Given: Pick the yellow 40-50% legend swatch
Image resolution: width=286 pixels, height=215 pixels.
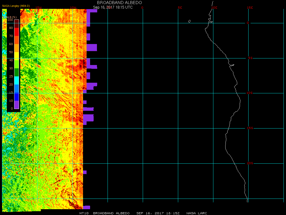Looking at the screenshot, I should pyautogui.click(x=16, y=56).
